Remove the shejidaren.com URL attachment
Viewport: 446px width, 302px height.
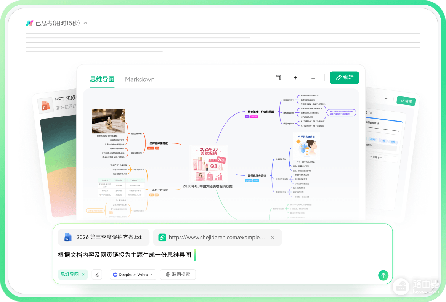(272, 238)
